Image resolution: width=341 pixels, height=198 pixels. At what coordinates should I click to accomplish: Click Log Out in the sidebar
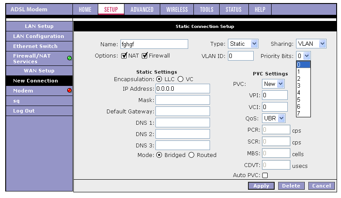39,111
